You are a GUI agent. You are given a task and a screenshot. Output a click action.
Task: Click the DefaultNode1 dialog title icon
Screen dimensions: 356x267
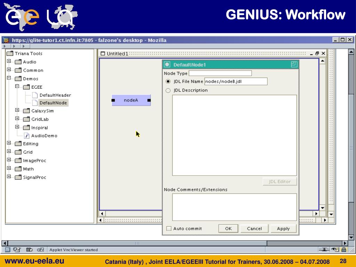point(167,65)
